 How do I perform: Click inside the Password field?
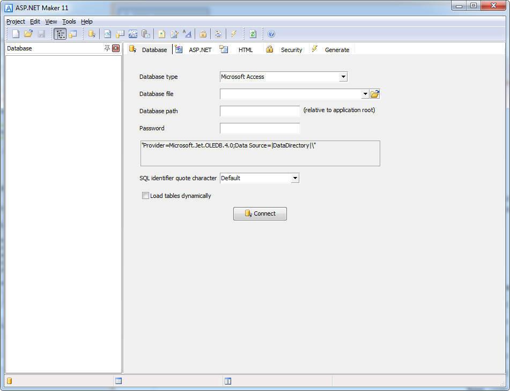click(260, 128)
